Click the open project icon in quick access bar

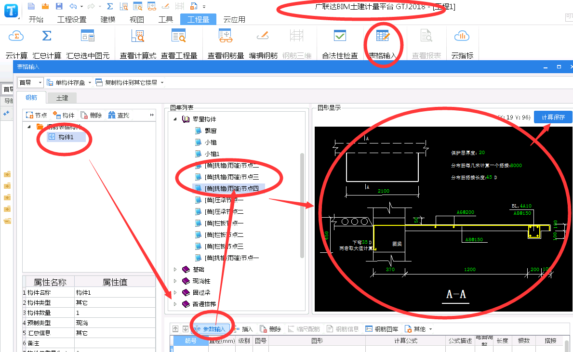(x=45, y=6)
